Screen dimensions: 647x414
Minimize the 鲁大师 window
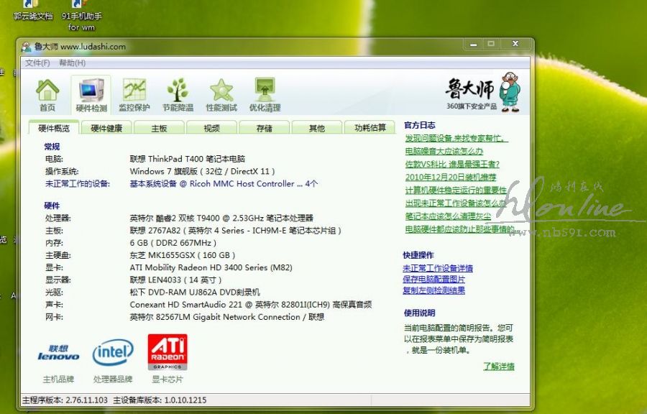(x=473, y=44)
